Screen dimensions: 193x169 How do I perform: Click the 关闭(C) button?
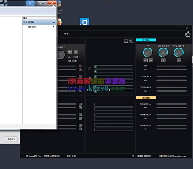[11, 139]
